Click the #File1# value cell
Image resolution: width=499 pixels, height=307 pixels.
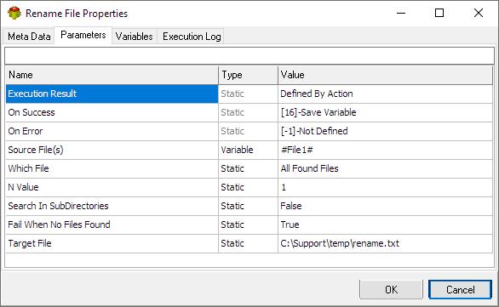[x=385, y=150]
